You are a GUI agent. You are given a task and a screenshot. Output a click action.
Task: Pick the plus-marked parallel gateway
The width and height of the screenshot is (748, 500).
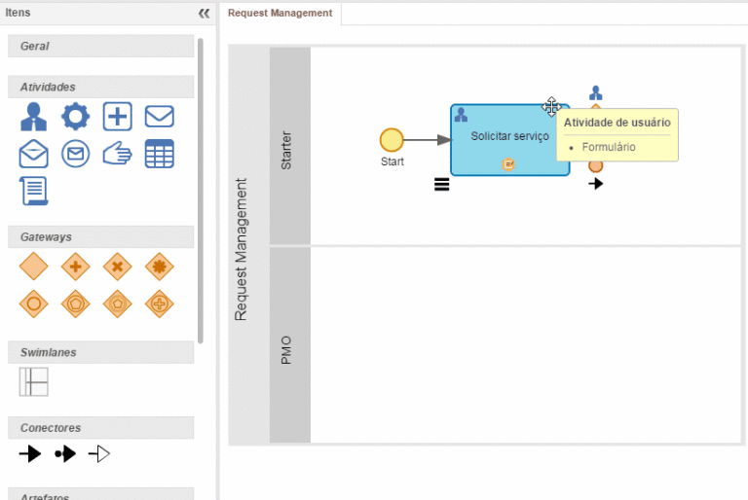(x=75, y=266)
